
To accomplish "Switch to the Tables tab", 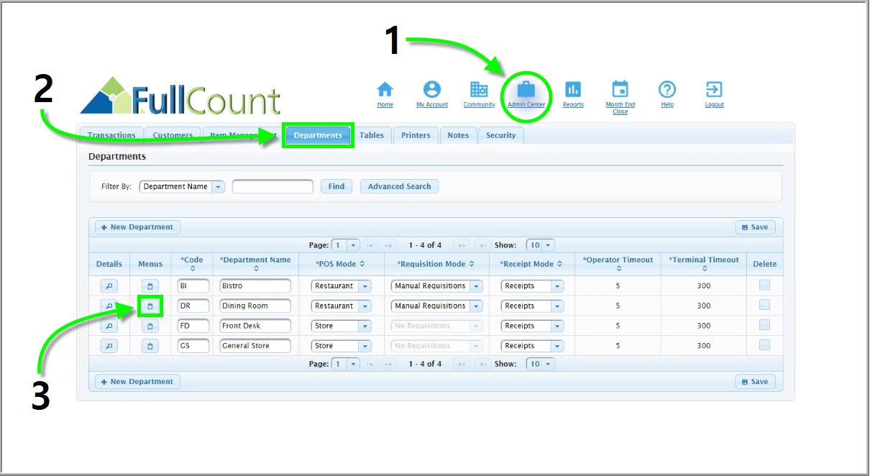I will [372, 135].
